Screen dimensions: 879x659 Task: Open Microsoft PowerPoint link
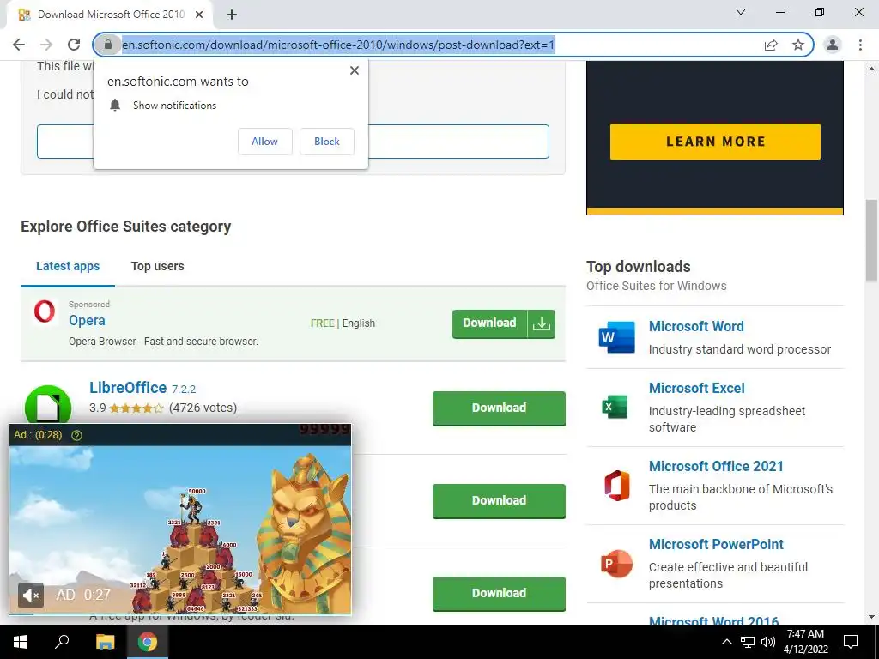point(716,544)
